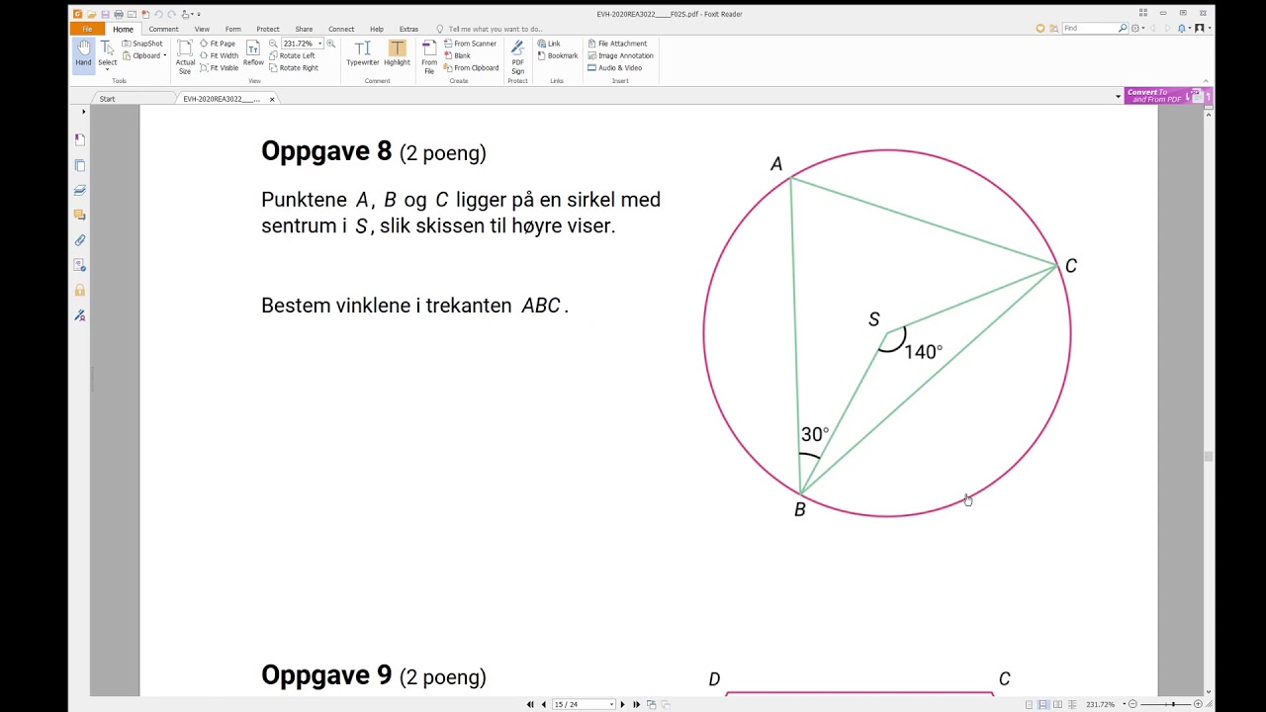Click the Find magnifier search icon
This screenshot has height=712, width=1266.
1123,29
